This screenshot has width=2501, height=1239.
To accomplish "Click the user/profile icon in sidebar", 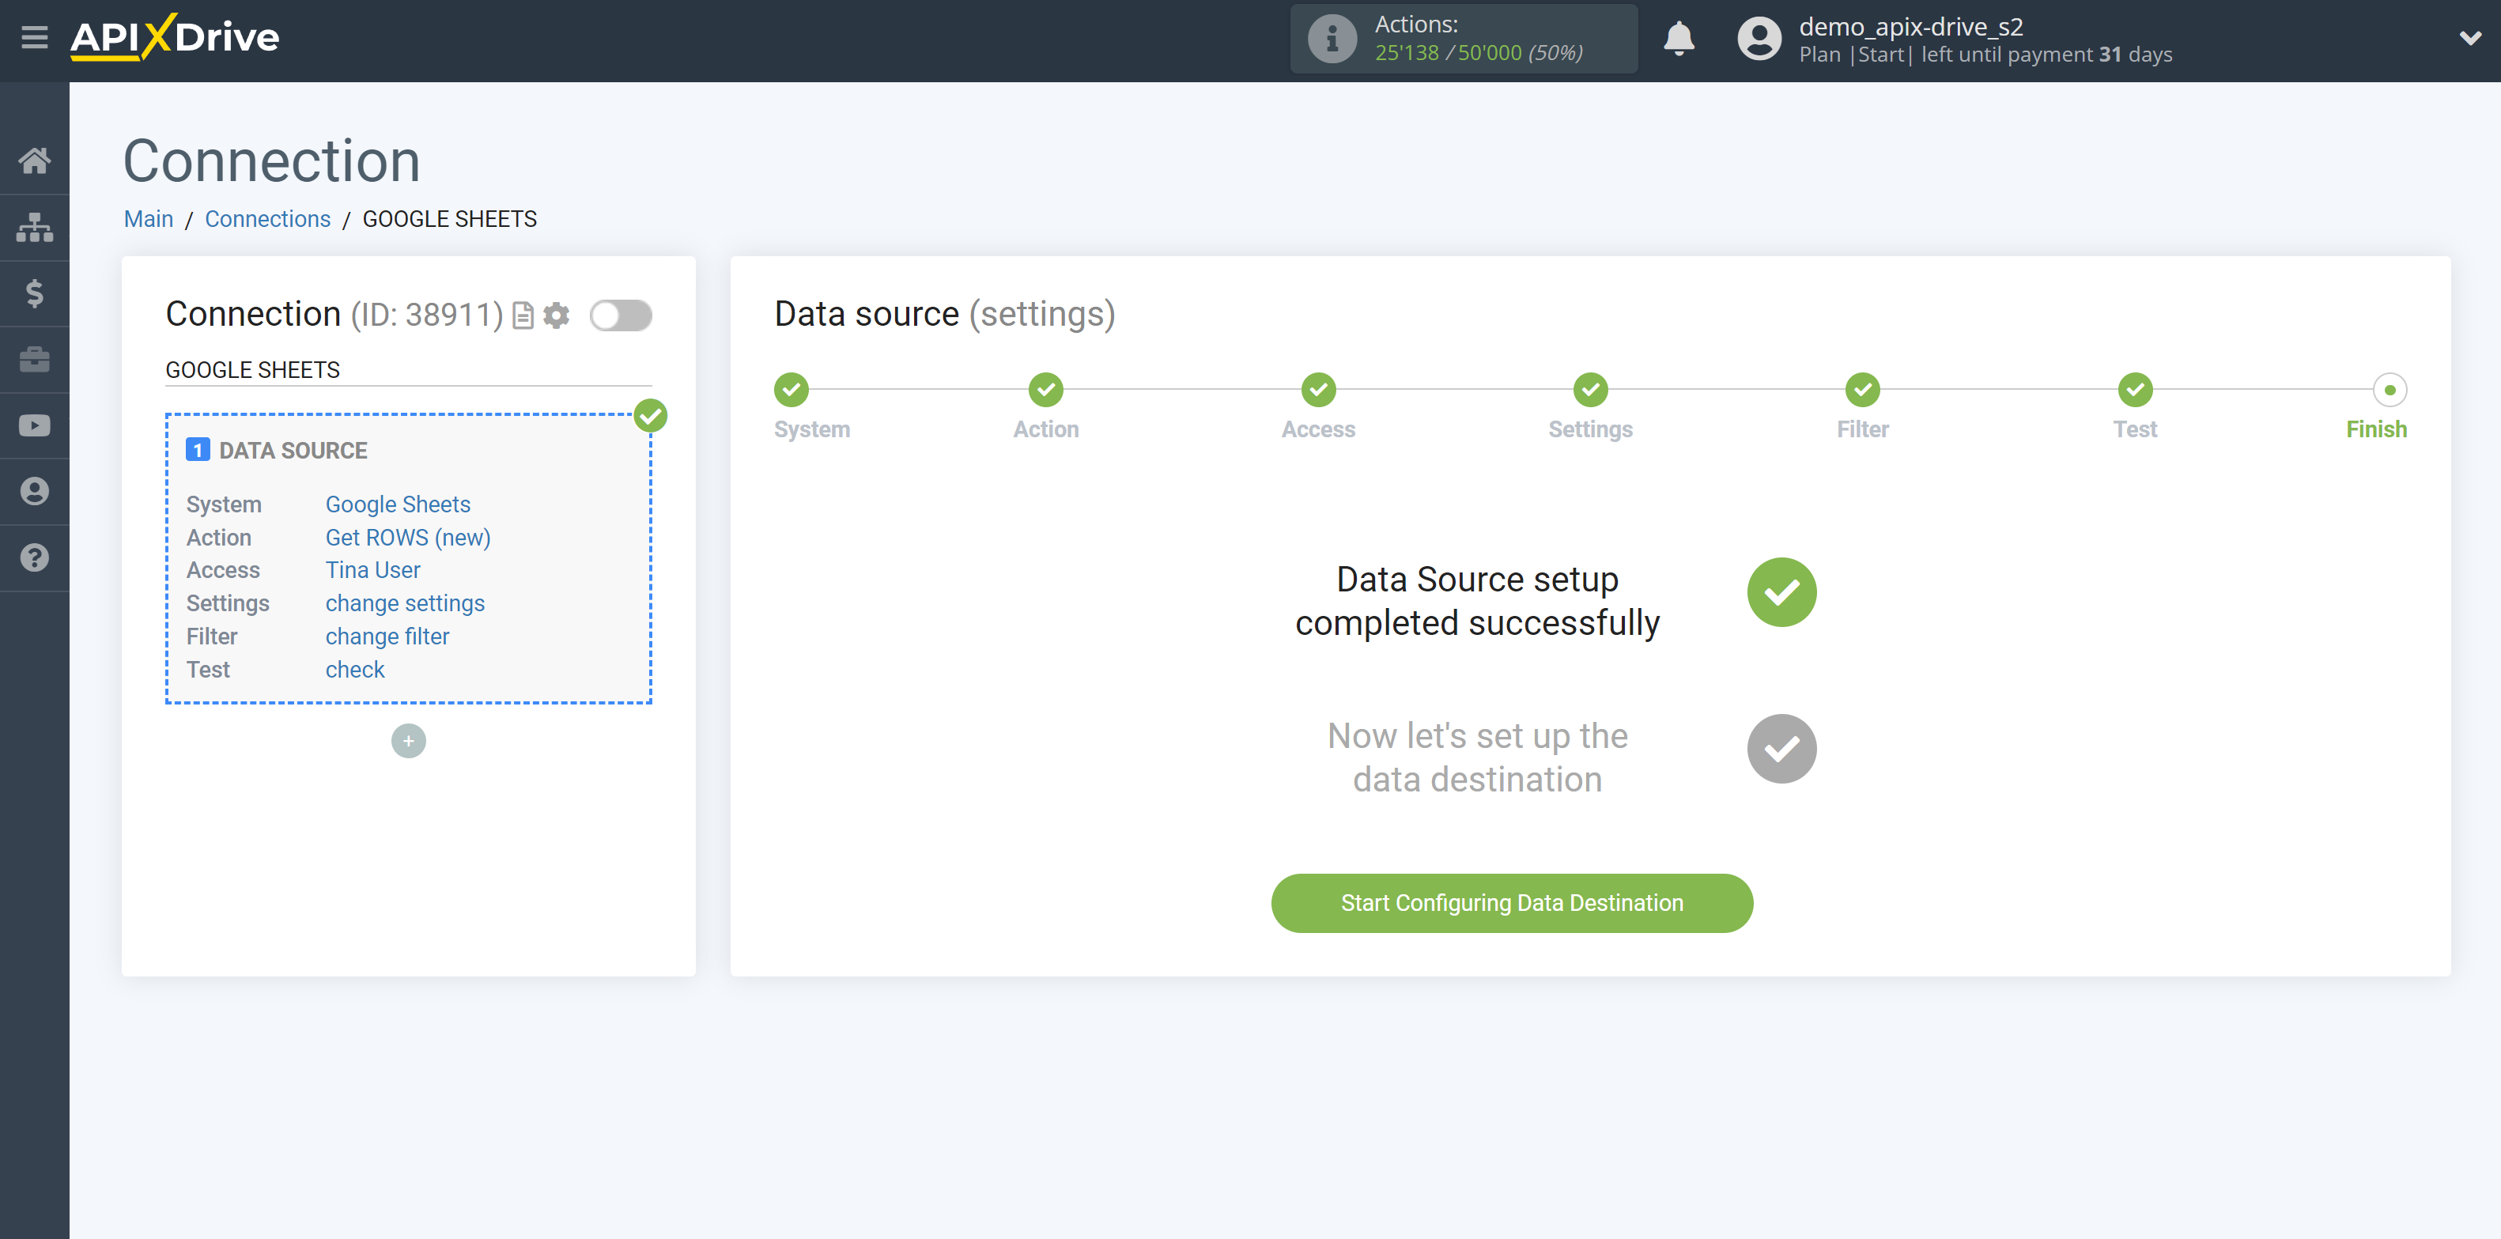I will pos(35,491).
